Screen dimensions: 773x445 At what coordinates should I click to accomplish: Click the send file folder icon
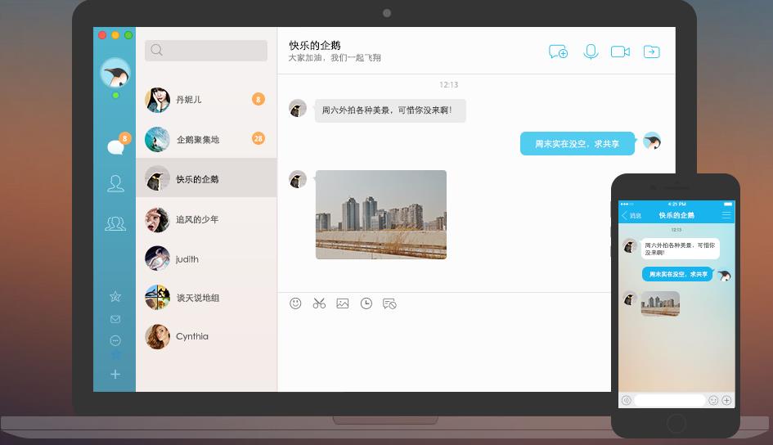651,52
